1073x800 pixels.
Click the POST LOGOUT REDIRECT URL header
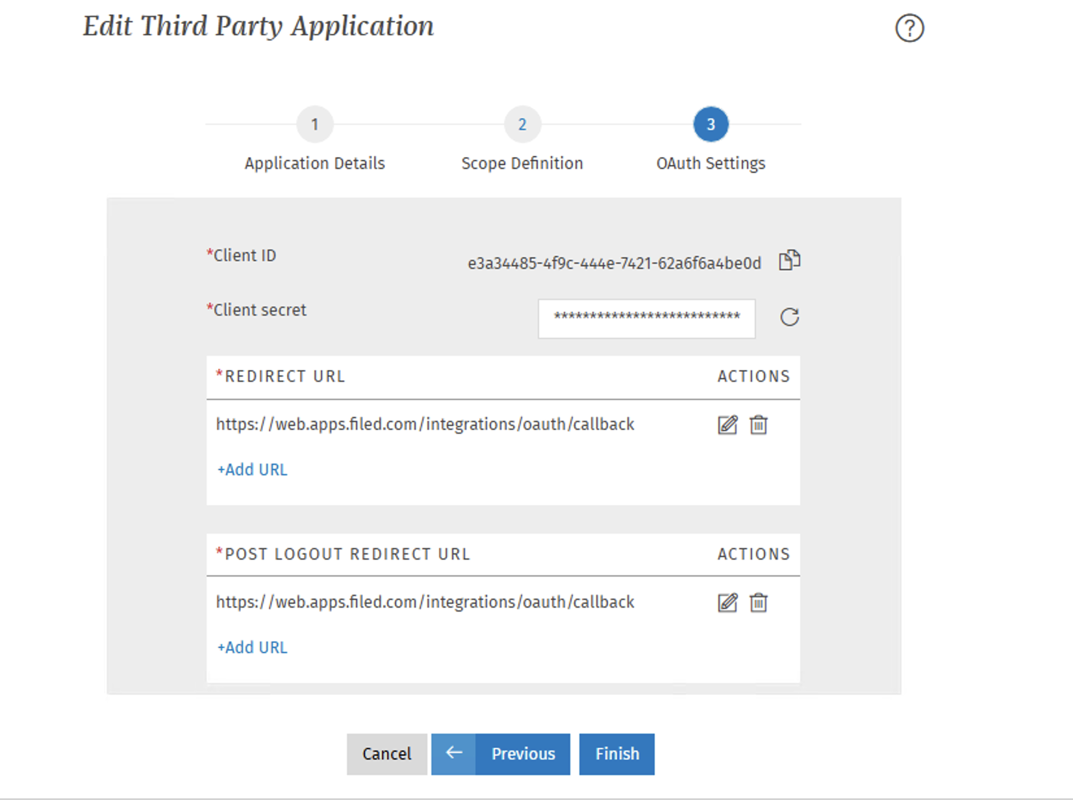click(343, 555)
